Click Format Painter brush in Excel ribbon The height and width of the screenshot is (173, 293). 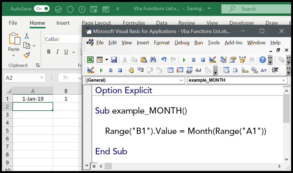27,55
